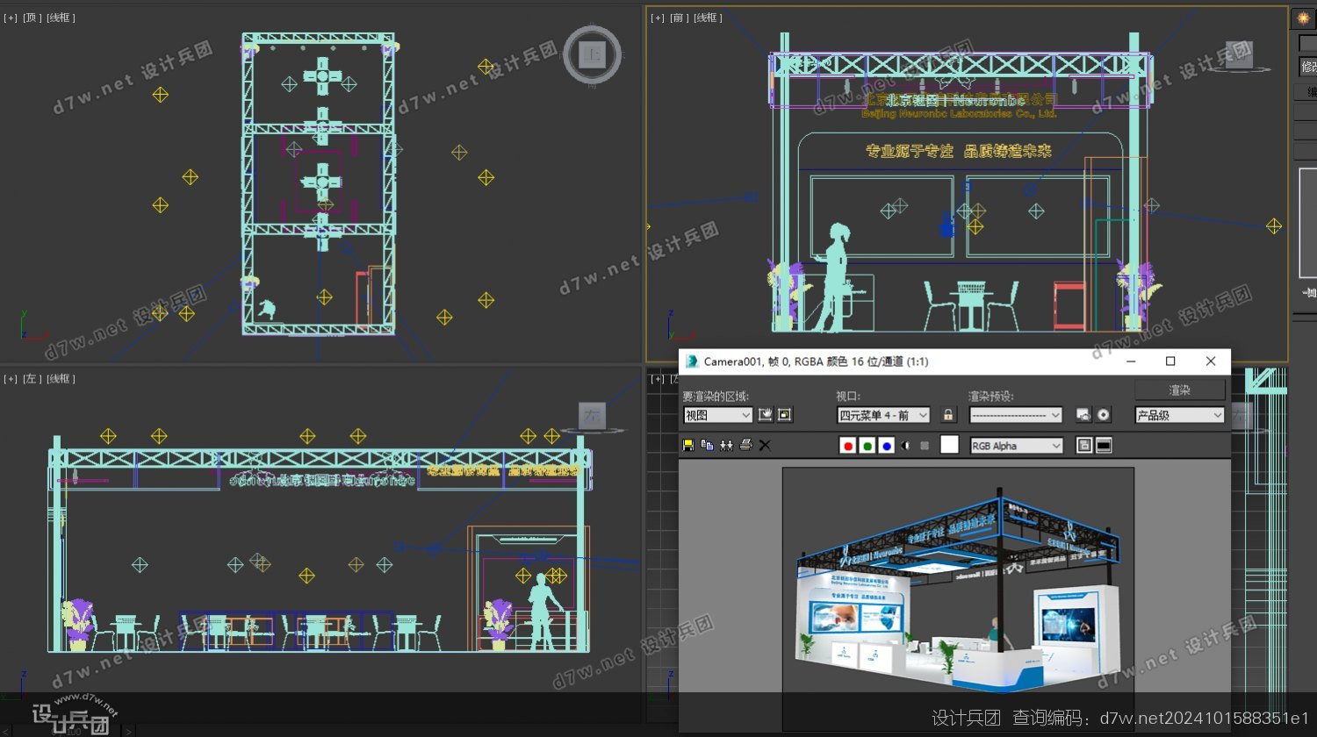The image size is (1317, 737).
Task: Click auto region selected icon
Action: 785,415
